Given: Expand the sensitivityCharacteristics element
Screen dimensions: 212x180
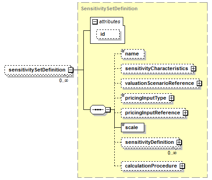Looking at the screenshot, I should click(194, 68).
